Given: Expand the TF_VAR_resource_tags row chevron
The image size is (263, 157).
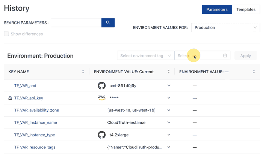Looking at the screenshot, I should click(x=169, y=147).
